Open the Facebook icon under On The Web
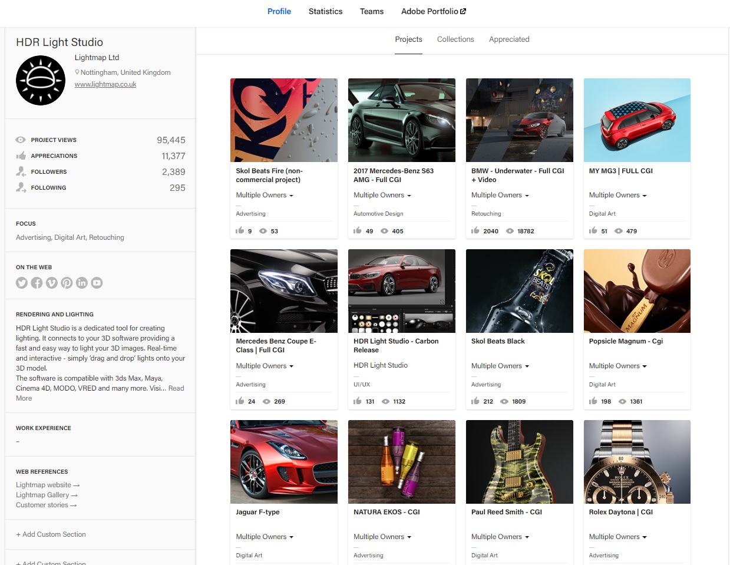The width and height of the screenshot is (730, 565). [x=37, y=283]
